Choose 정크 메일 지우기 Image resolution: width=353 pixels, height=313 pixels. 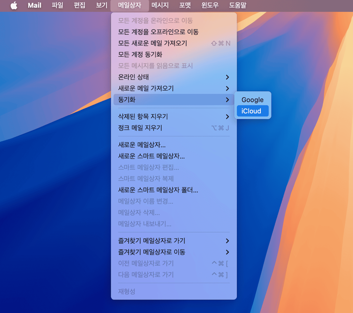coord(174,128)
